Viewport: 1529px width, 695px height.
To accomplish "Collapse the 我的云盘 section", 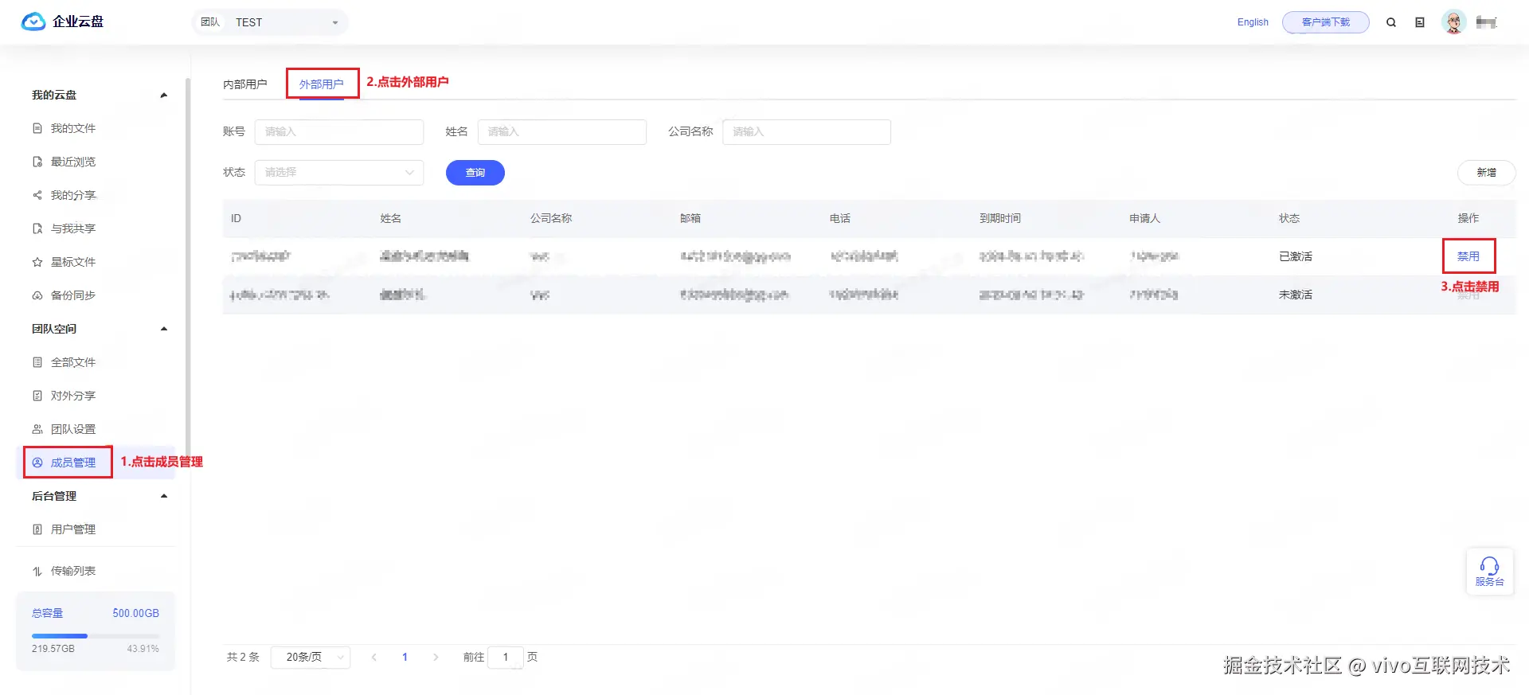I will [164, 96].
